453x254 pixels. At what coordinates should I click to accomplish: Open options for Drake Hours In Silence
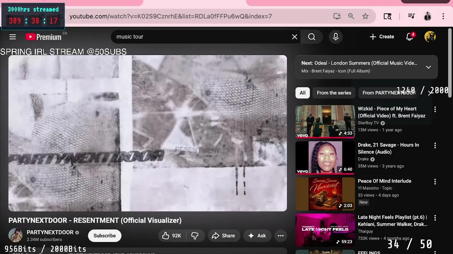coord(435,145)
